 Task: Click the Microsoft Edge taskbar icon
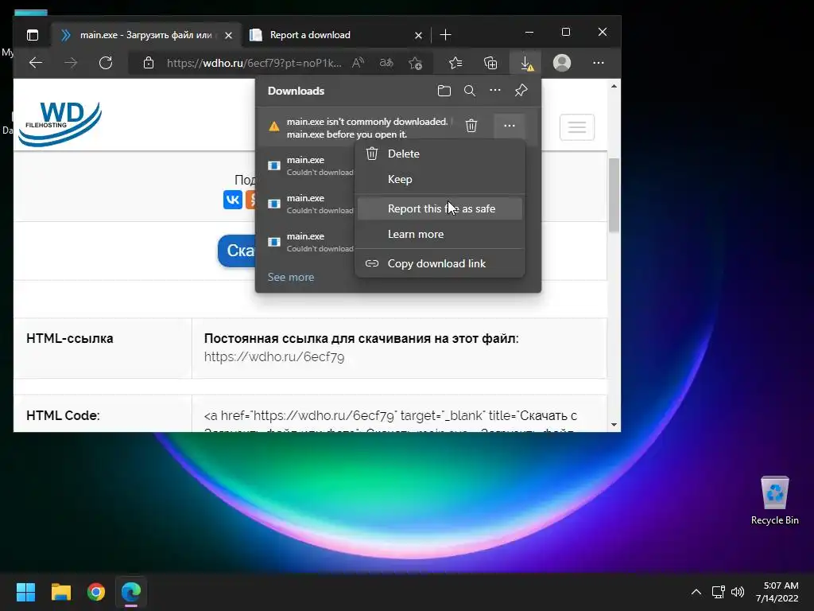click(x=131, y=592)
